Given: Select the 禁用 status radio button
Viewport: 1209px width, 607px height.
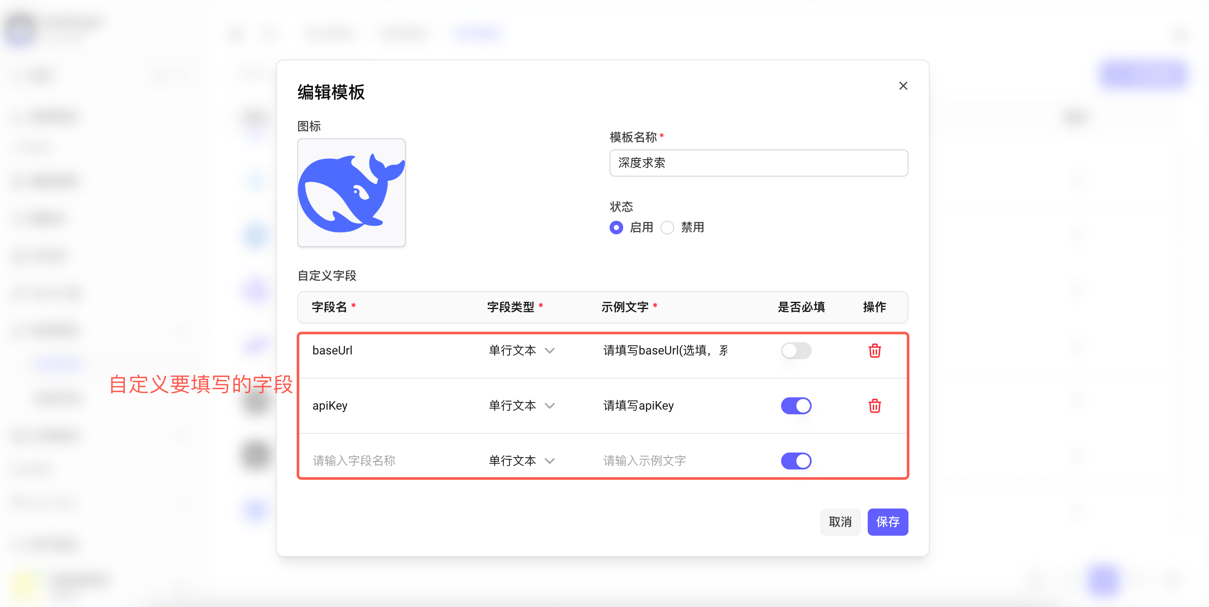Looking at the screenshot, I should [667, 228].
